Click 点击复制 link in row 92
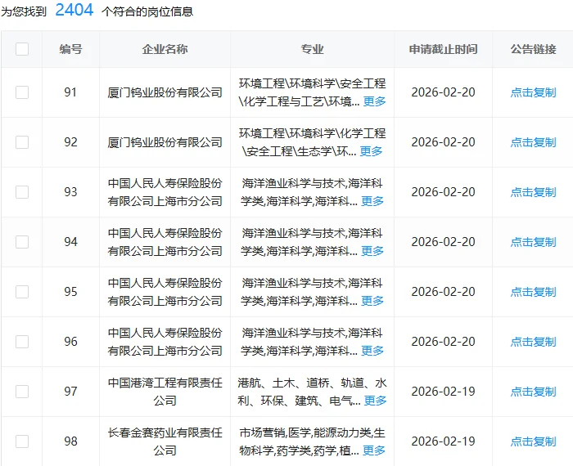This screenshot has width=573, height=466. [x=533, y=142]
